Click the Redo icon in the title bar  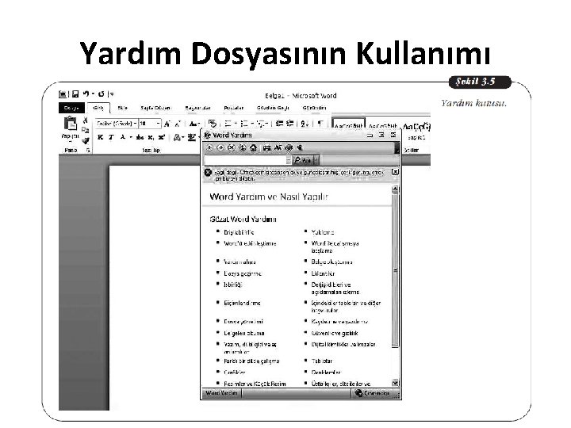[102, 94]
